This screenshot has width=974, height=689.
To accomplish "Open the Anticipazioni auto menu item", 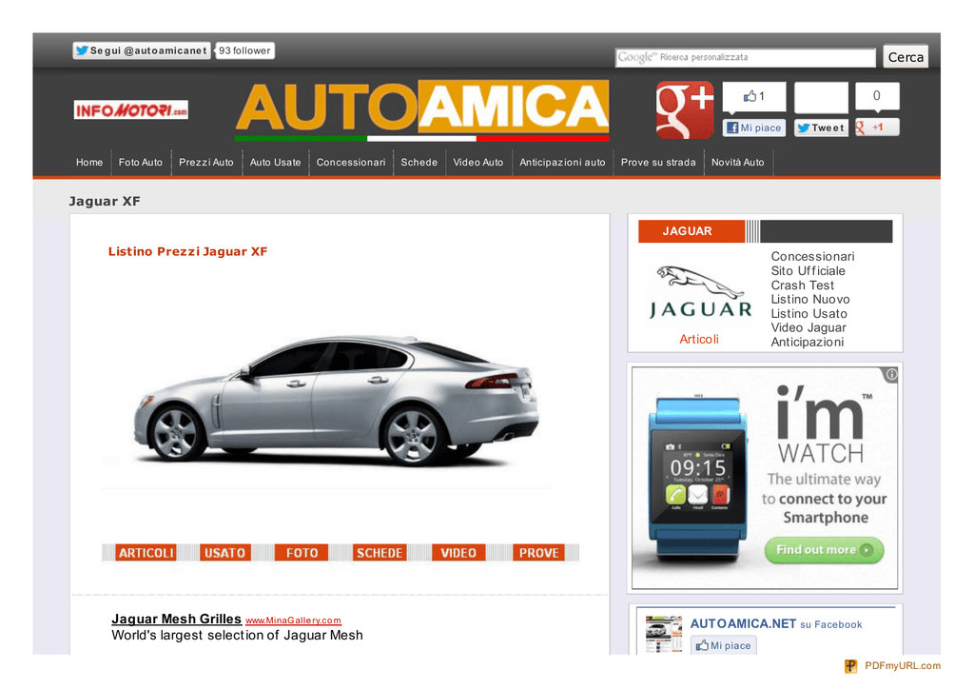I will [x=562, y=162].
